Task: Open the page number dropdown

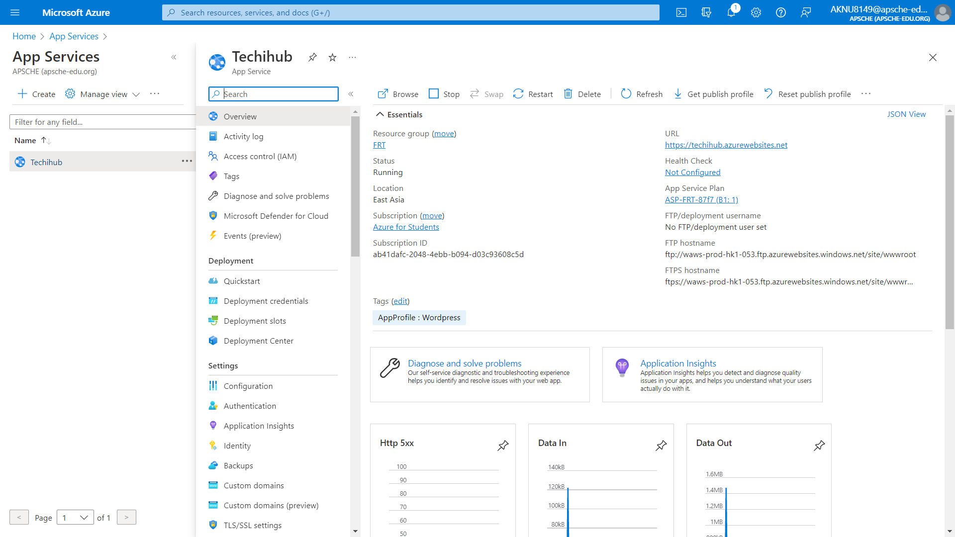Action: pyautogui.click(x=75, y=517)
